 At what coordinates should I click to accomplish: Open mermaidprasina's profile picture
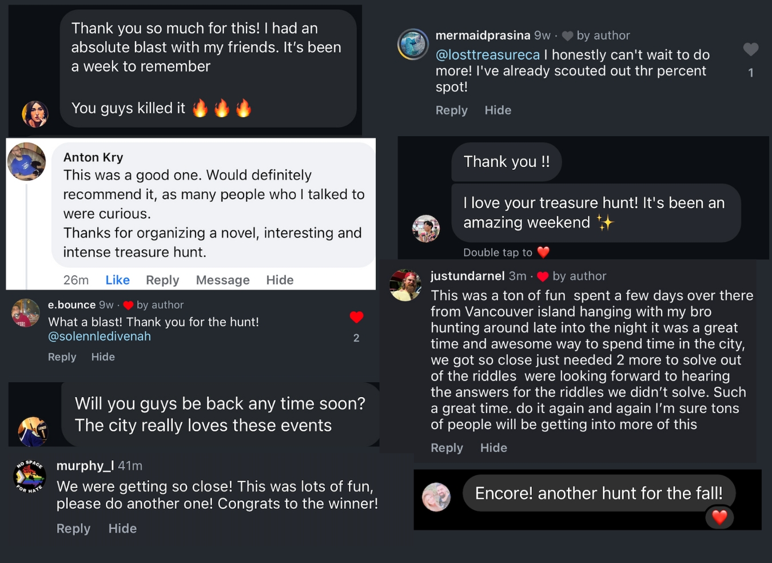413,45
